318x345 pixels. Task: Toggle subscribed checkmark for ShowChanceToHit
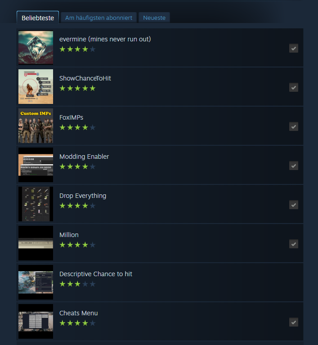pyautogui.click(x=294, y=88)
